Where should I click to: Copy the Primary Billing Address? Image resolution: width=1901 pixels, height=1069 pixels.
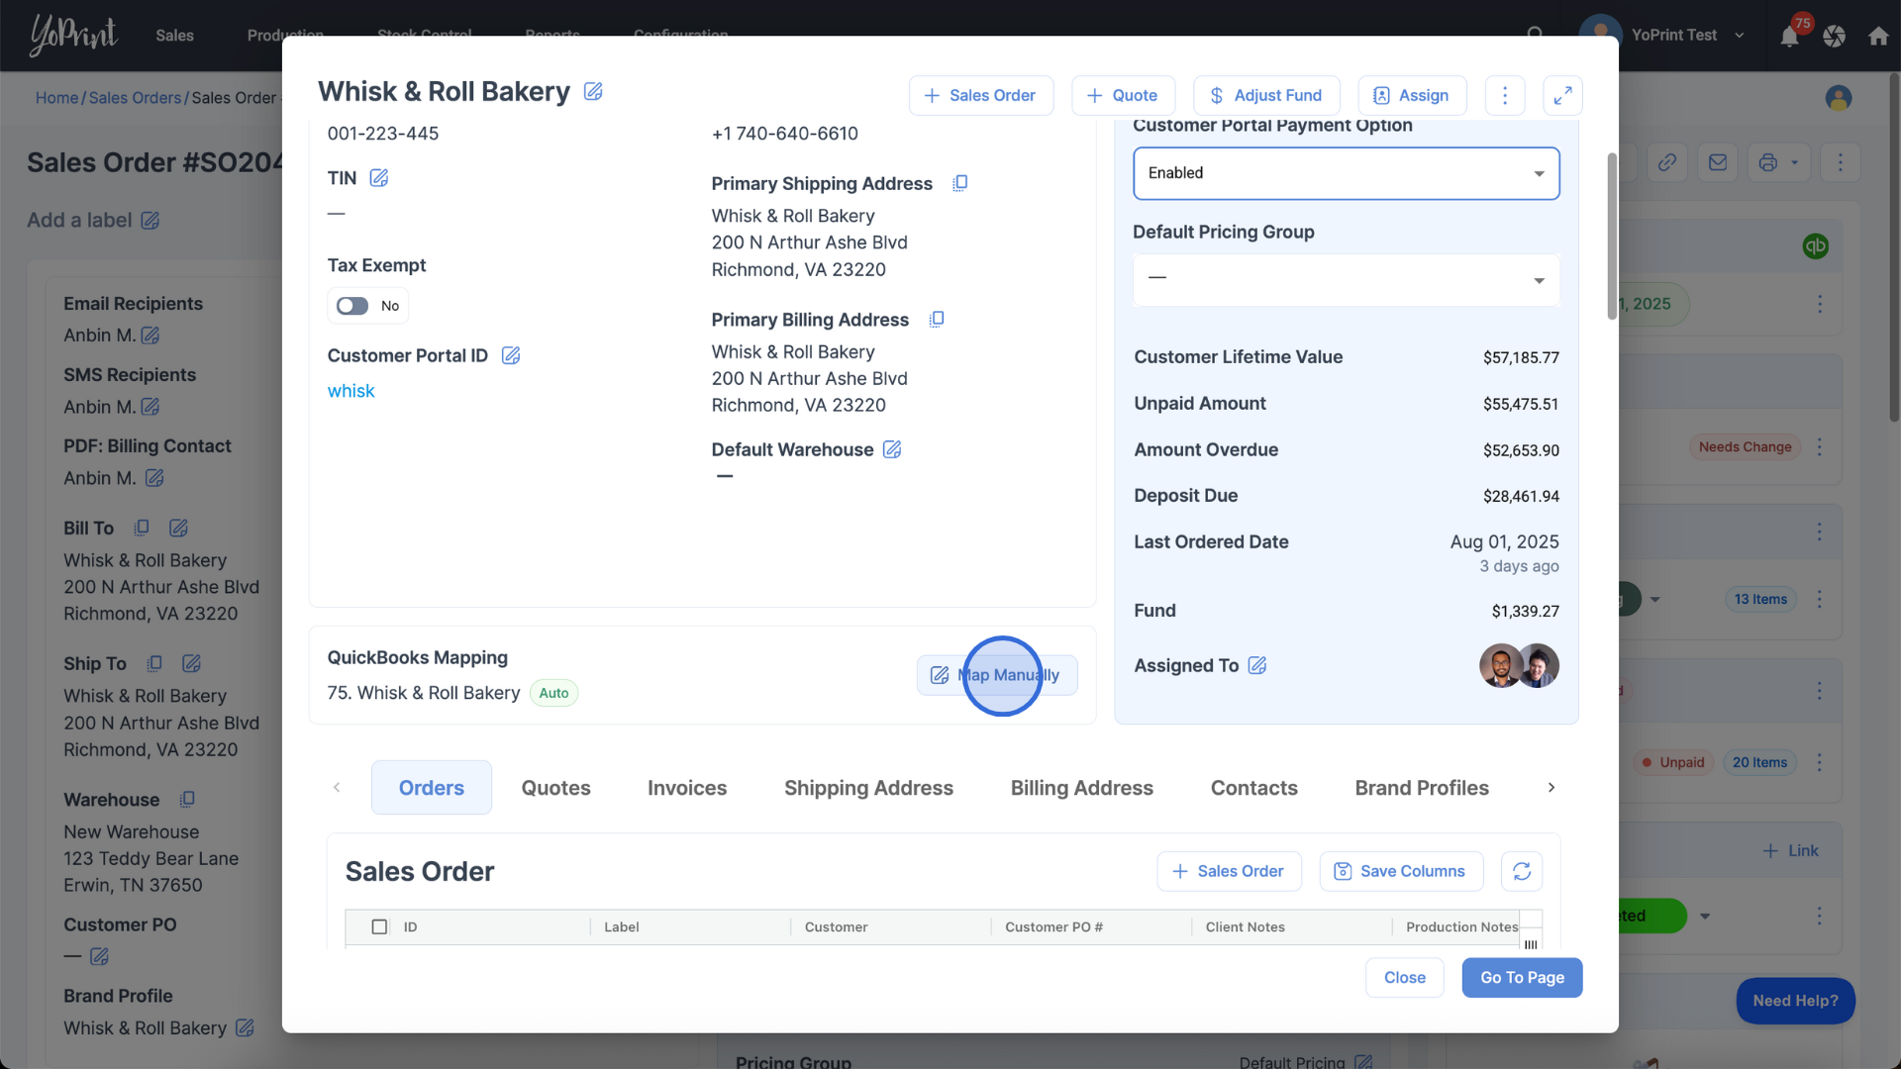pyautogui.click(x=937, y=319)
